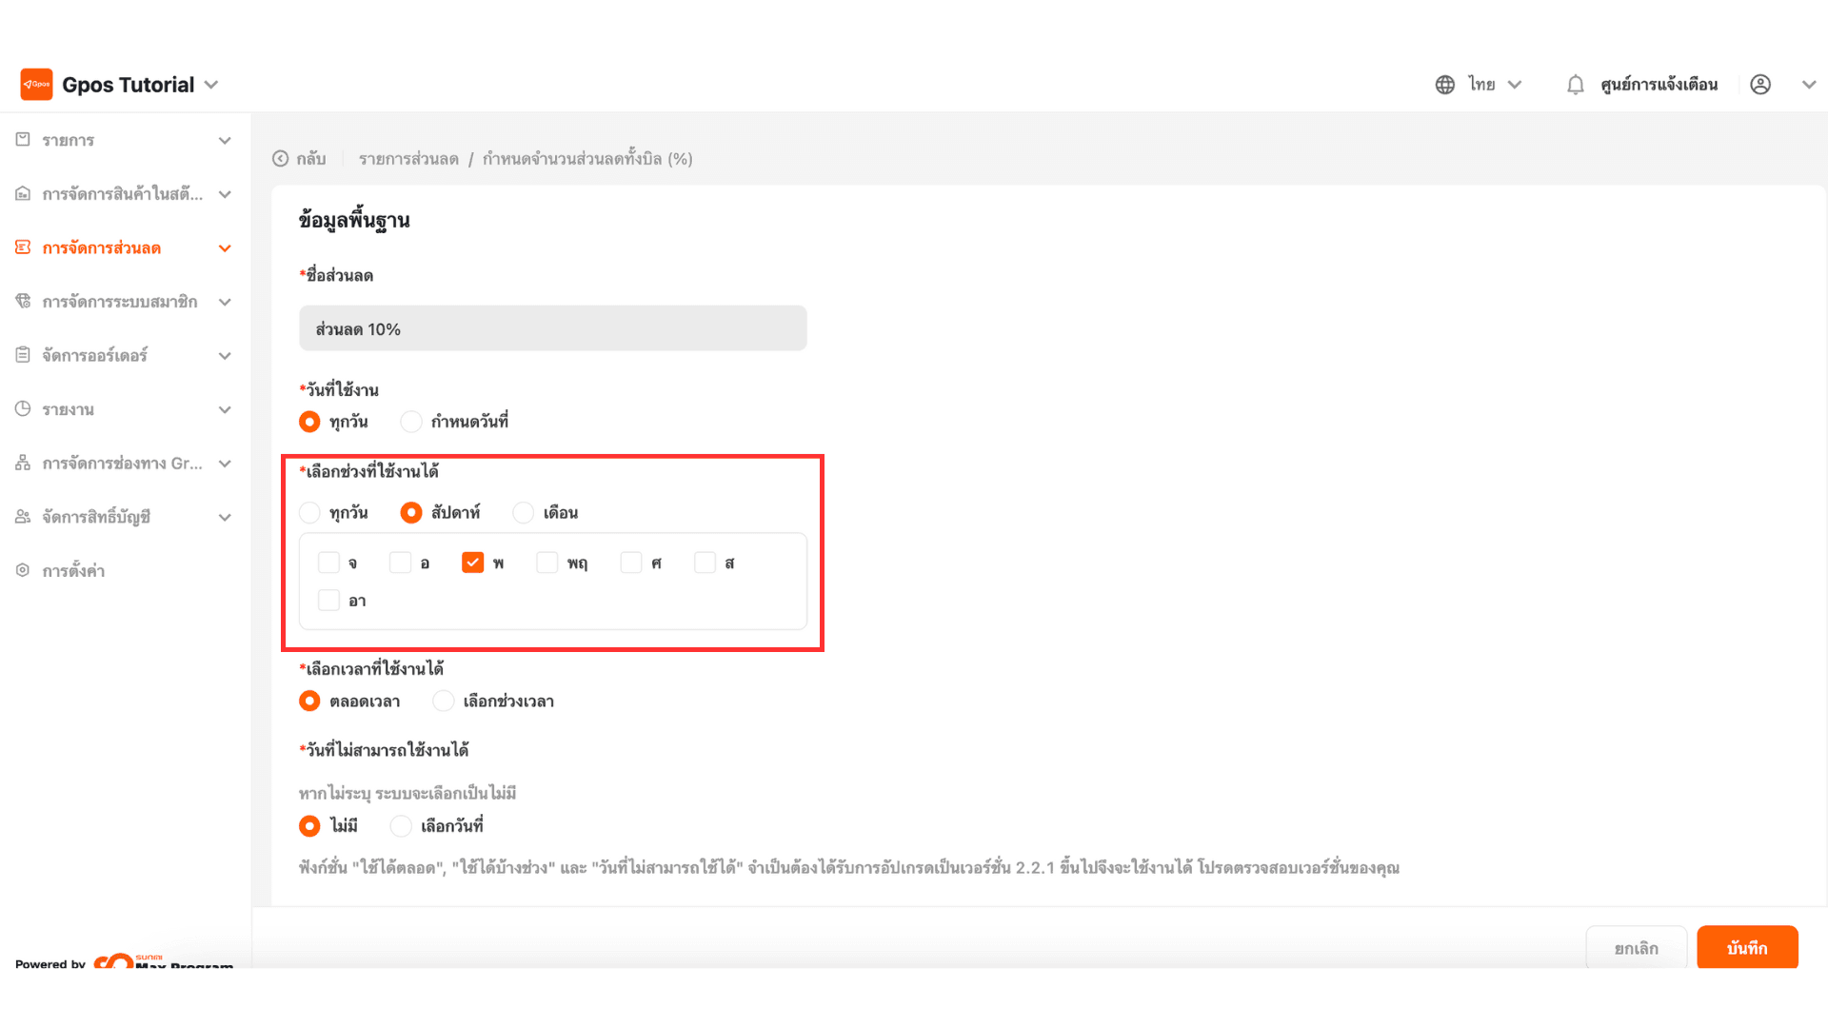Expand การจัดการระบบสมาชิก chevron in sidebar
1828x1028 pixels.
(x=225, y=302)
